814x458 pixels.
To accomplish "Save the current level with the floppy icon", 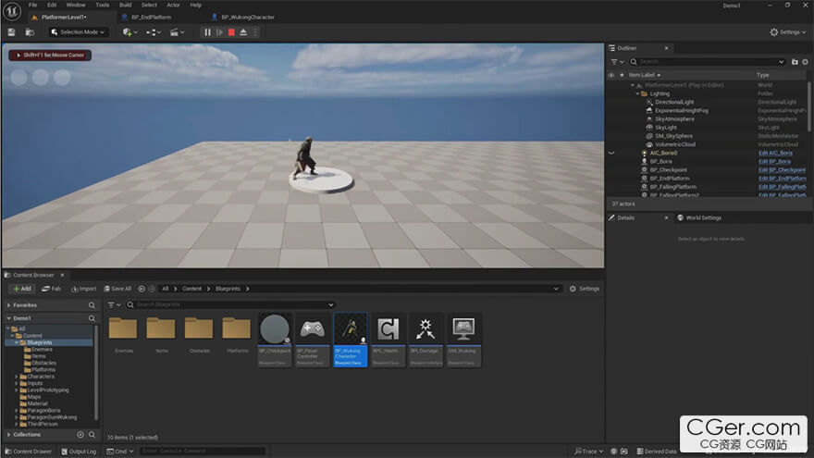I will (11, 32).
